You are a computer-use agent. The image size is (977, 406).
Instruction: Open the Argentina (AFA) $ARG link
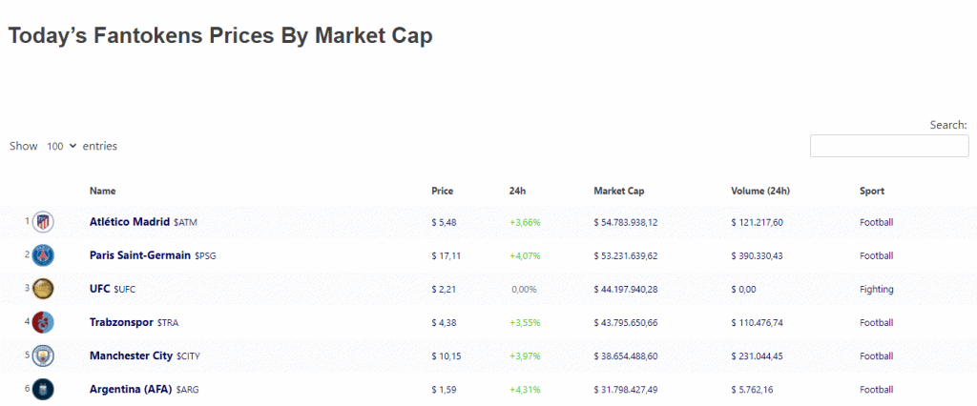(x=145, y=389)
